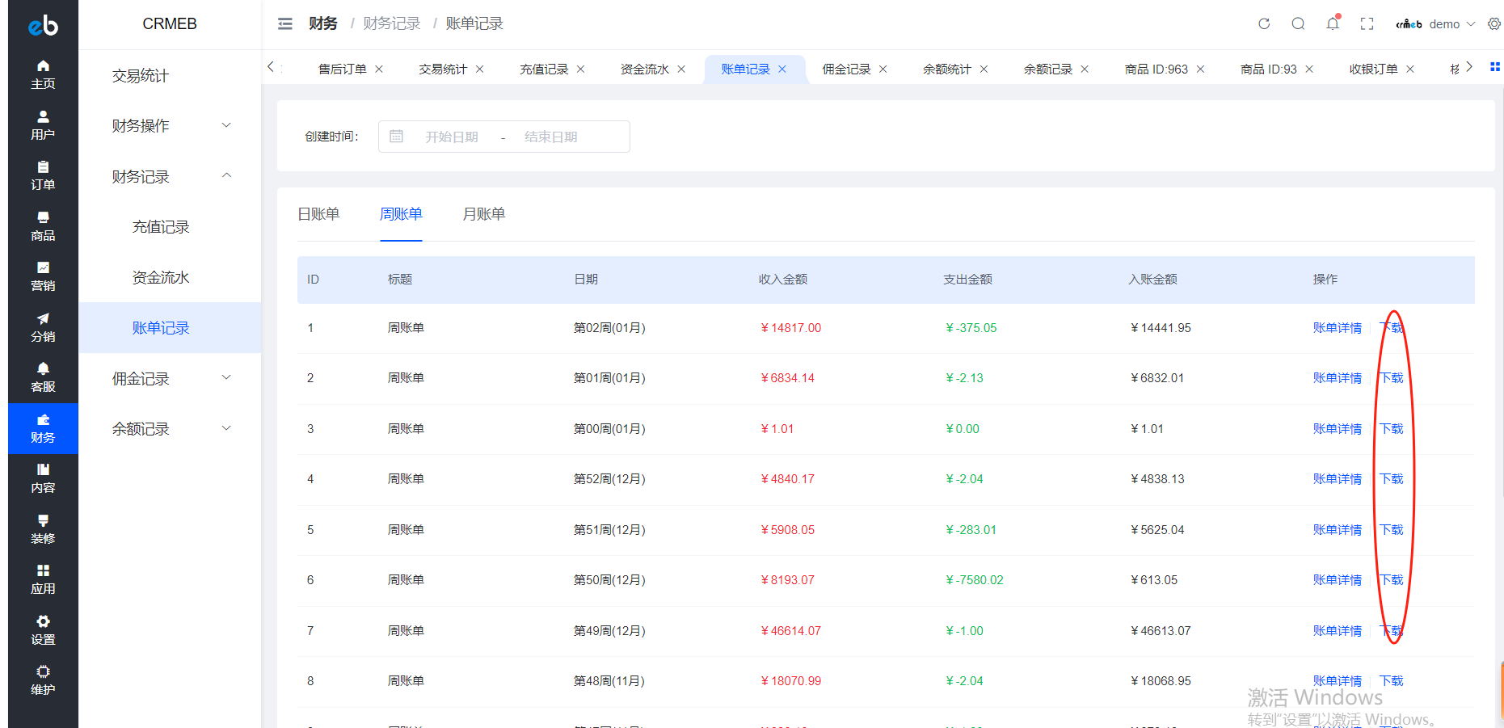Viewport: 1504px width, 728px height.
Task: Open the 商品 products sidebar icon
Action: [43, 226]
